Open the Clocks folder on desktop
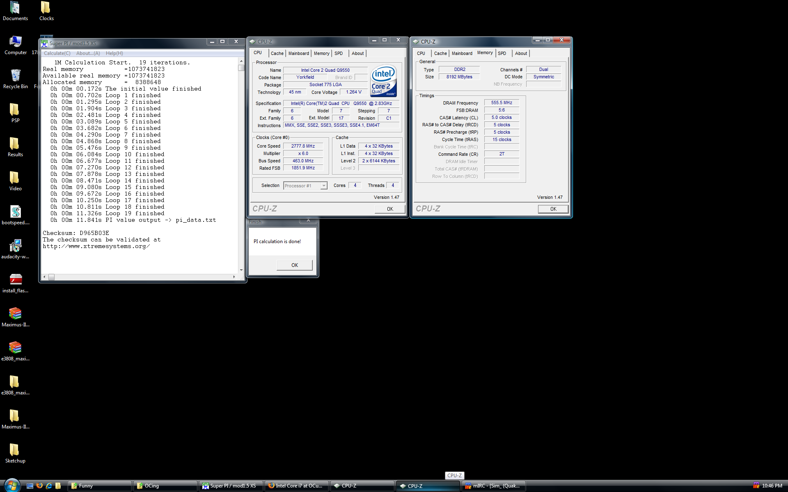The image size is (788, 492). [x=46, y=11]
